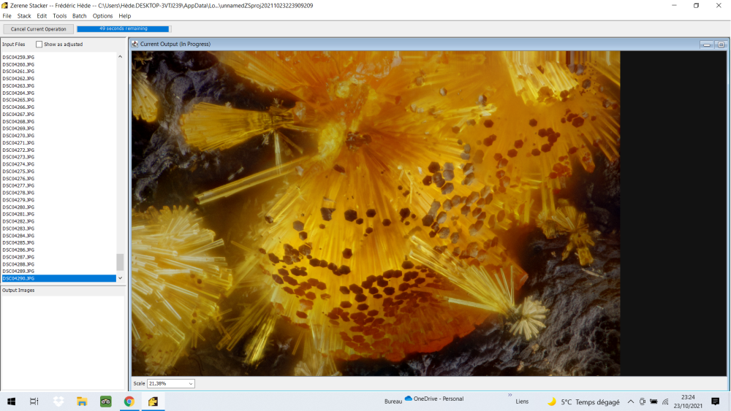
Task: Open the Stack menu
Action: coord(24,16)
